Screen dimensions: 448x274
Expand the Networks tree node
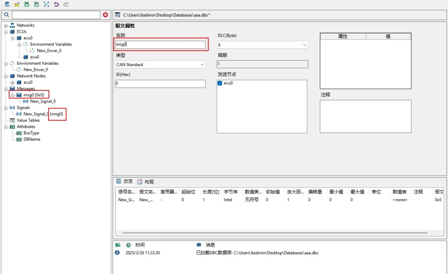click(6, 25)
